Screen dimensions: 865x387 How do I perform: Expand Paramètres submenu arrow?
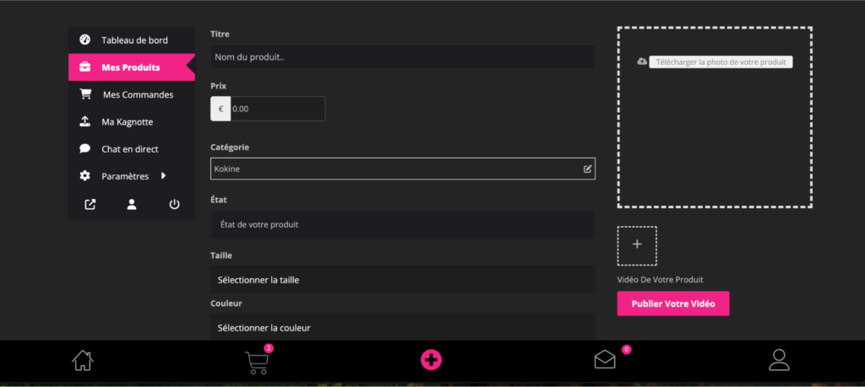pyautogui.click(x=163, y=176)
